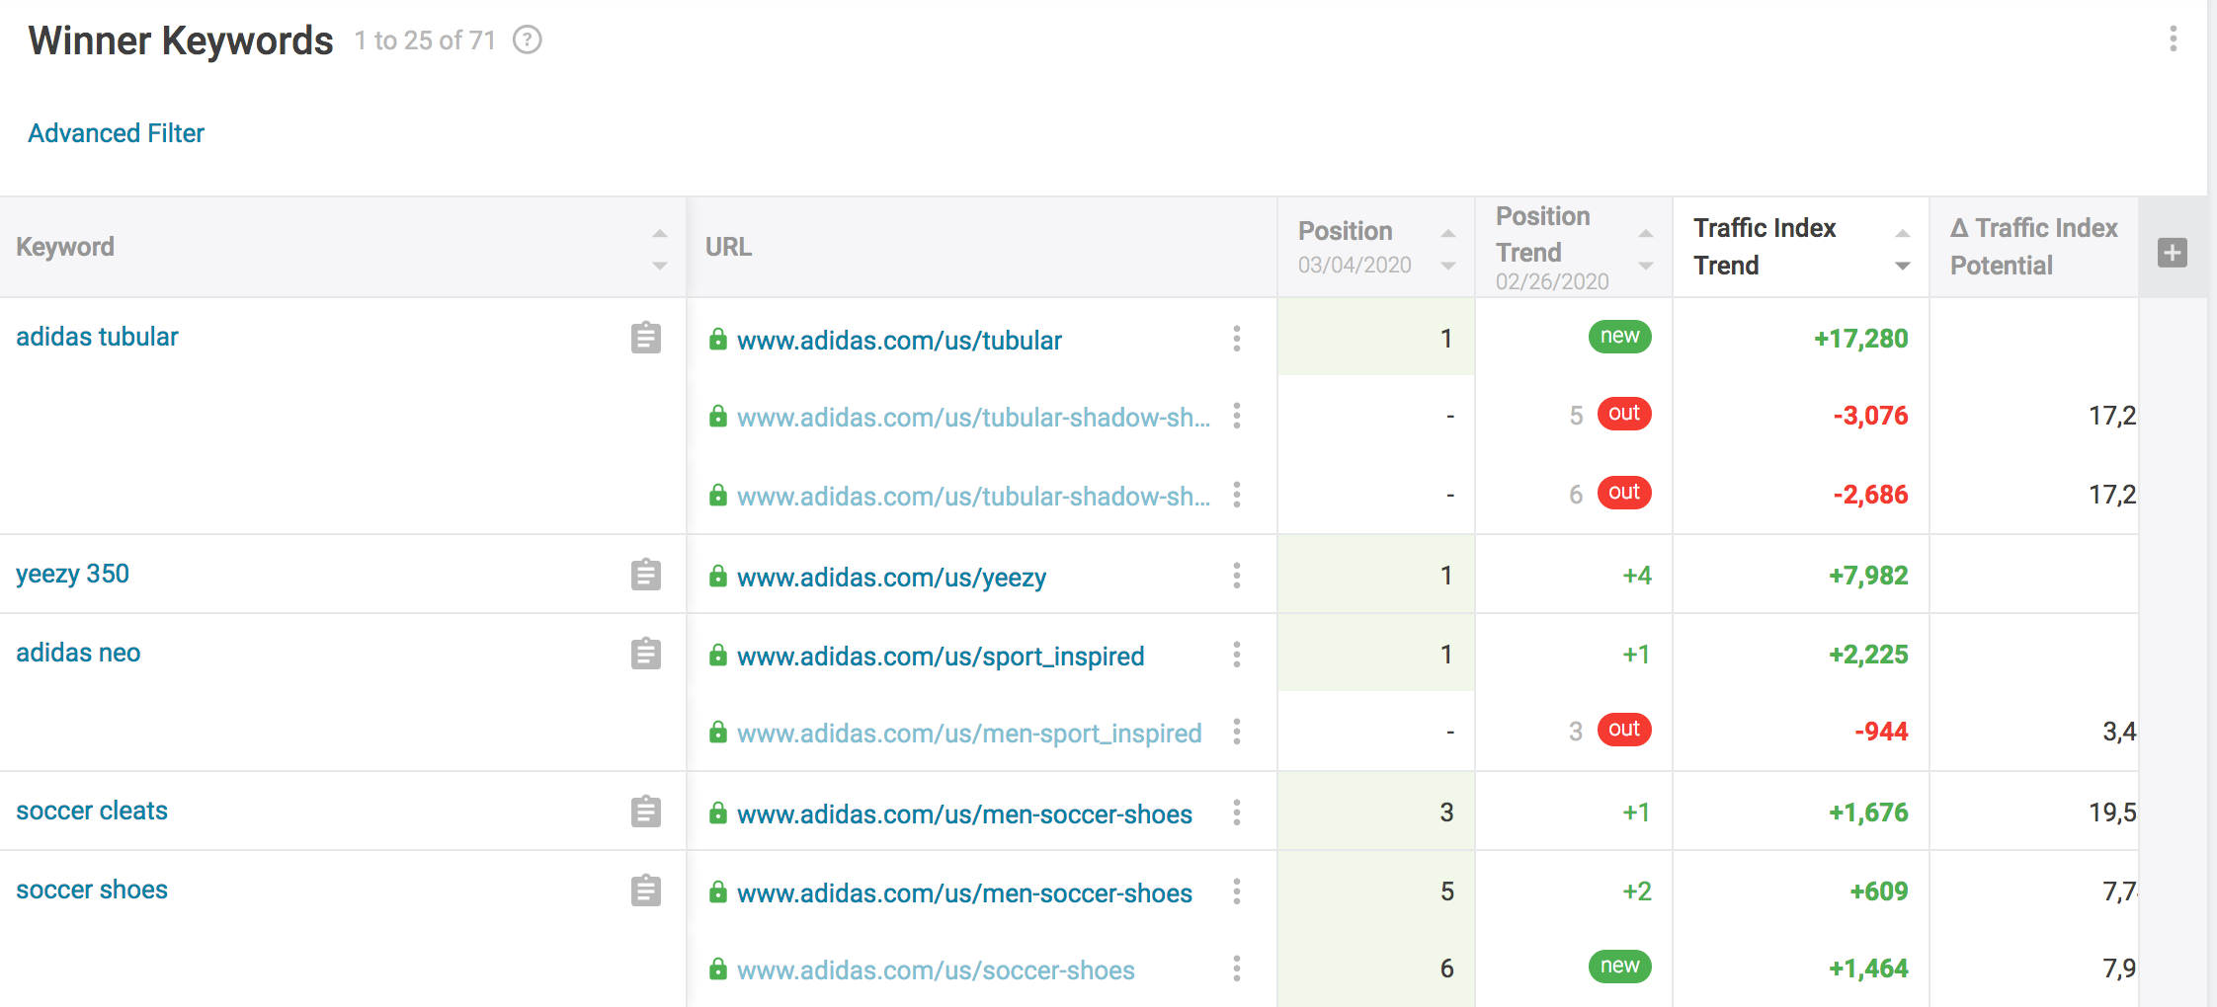Click the +609 traffic index value
This screenshot has height=1007, width=2217.
(x=1878, y=891)
